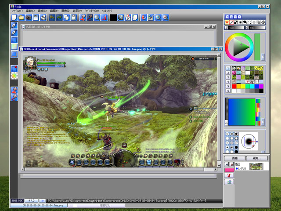Paste using the clipboard icon in toolbar
Viewport: 281px width, 211px height.
click(74, 18)
